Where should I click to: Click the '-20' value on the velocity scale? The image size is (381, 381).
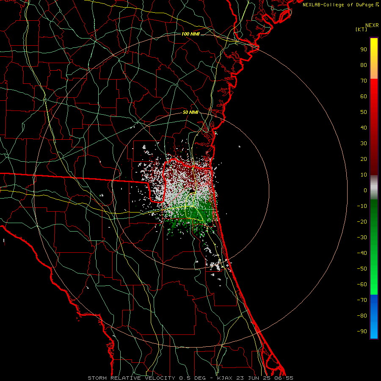coord(362,221)
